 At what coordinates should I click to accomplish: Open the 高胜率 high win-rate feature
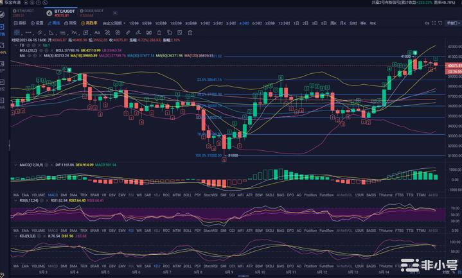[89, 23]
